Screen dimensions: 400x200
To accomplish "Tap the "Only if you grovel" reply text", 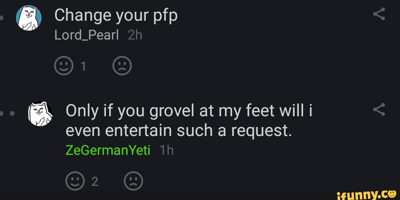I will [x=189, y=111].
